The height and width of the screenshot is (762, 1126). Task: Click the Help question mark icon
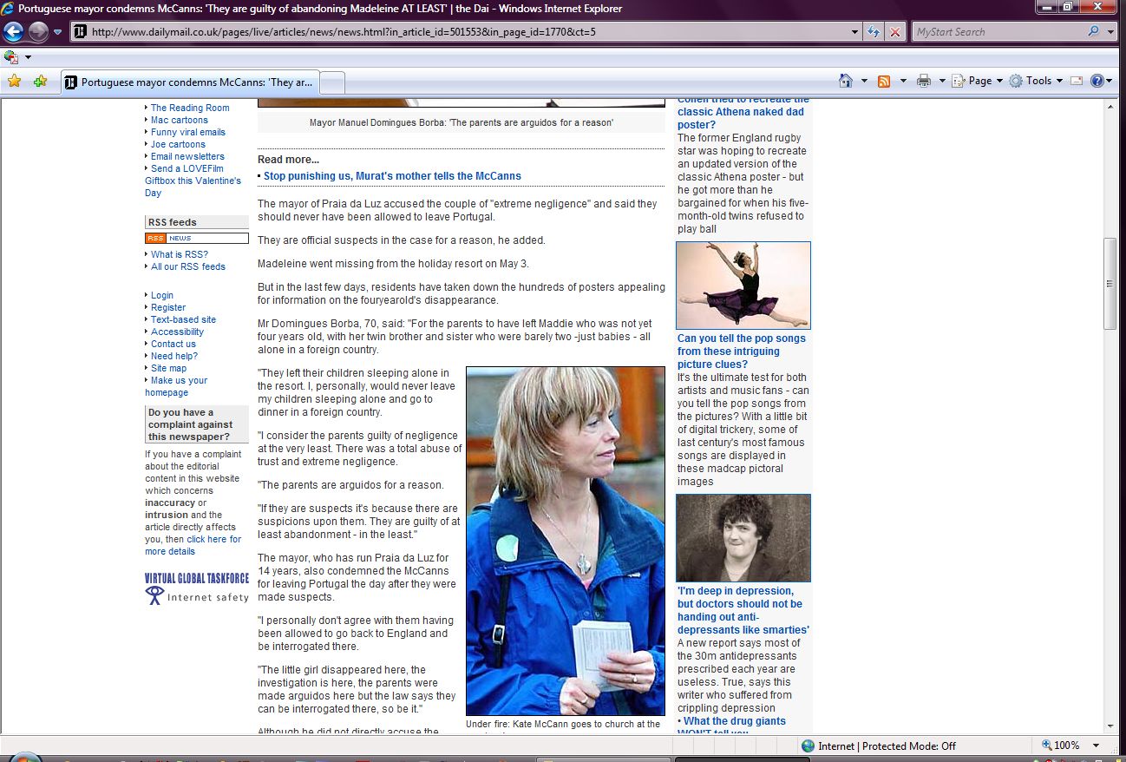tap(1097, 81)
